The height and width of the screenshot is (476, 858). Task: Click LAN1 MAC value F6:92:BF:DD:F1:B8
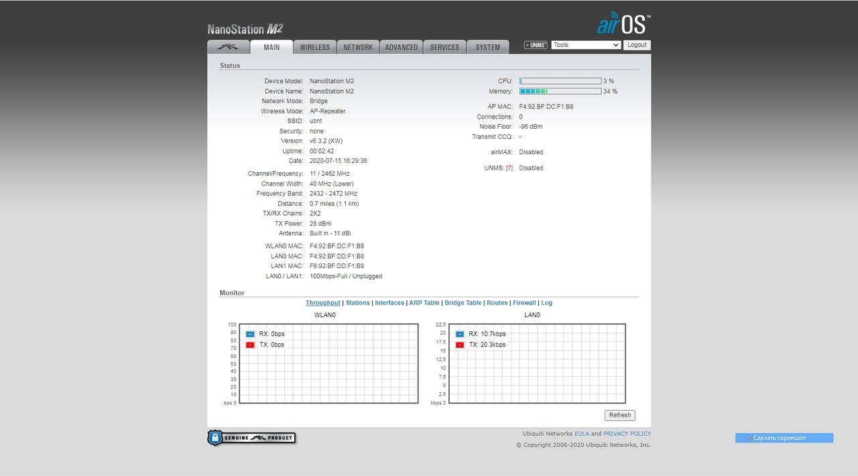coord(337,266)
